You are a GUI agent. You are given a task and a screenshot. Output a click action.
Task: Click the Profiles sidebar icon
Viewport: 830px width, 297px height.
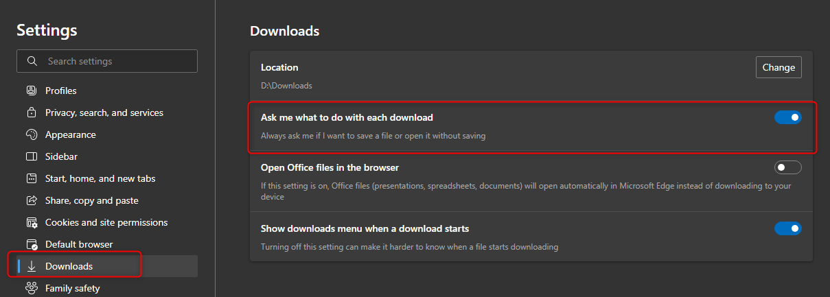(x=32, y=91)
